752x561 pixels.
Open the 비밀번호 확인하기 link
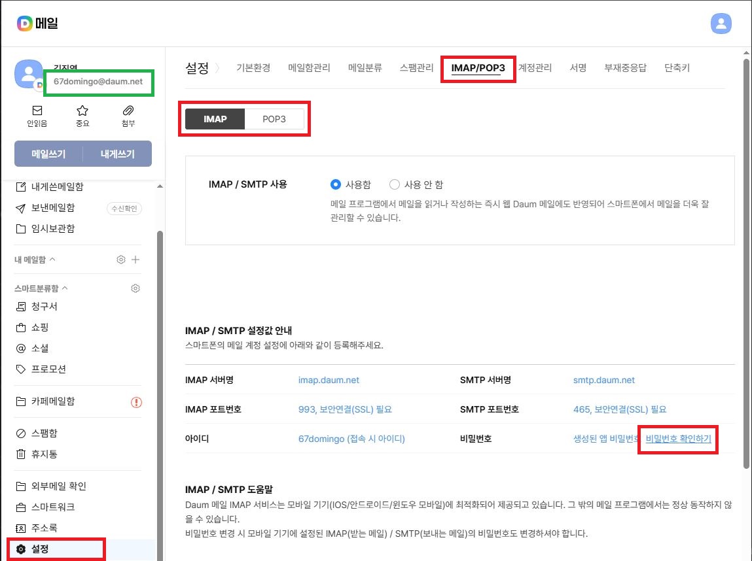678,439
